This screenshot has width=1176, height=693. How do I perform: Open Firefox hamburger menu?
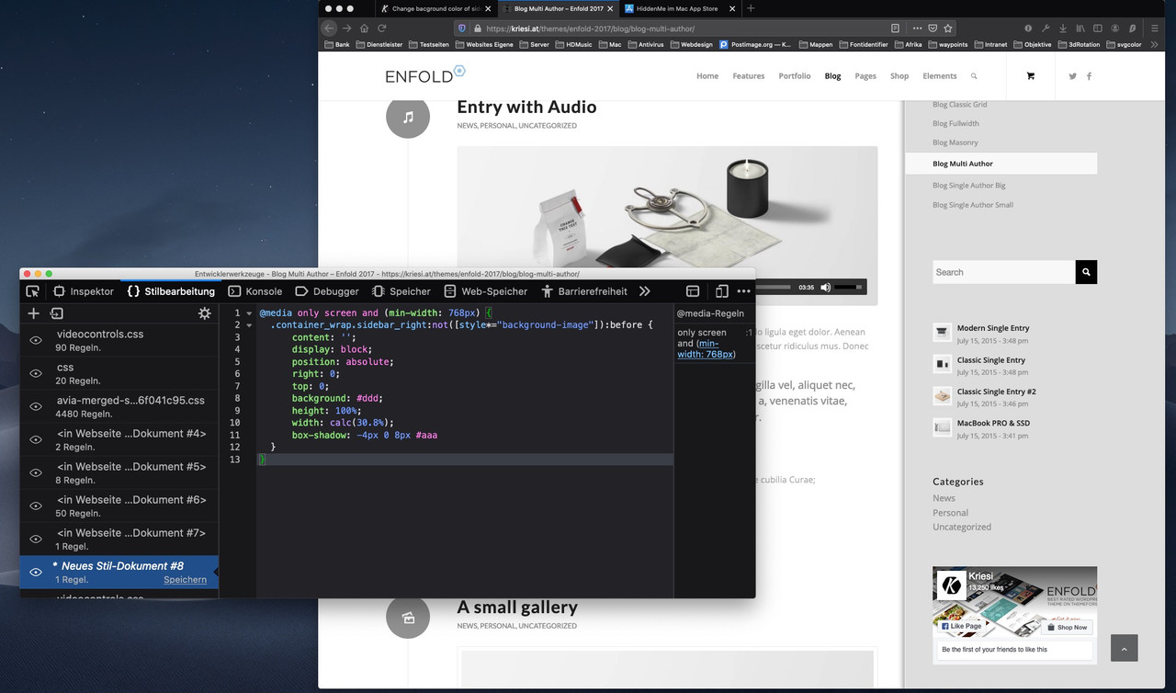pyautogui.click(x=1153, y=28)
